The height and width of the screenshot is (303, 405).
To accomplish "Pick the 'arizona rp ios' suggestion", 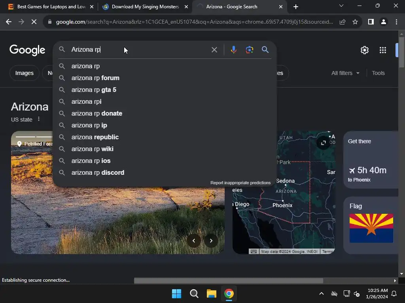I will [165, 161].
